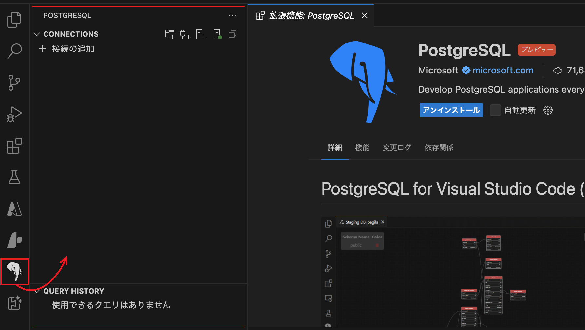Click the Develop PostgreSQL applications description

[501, 89]
